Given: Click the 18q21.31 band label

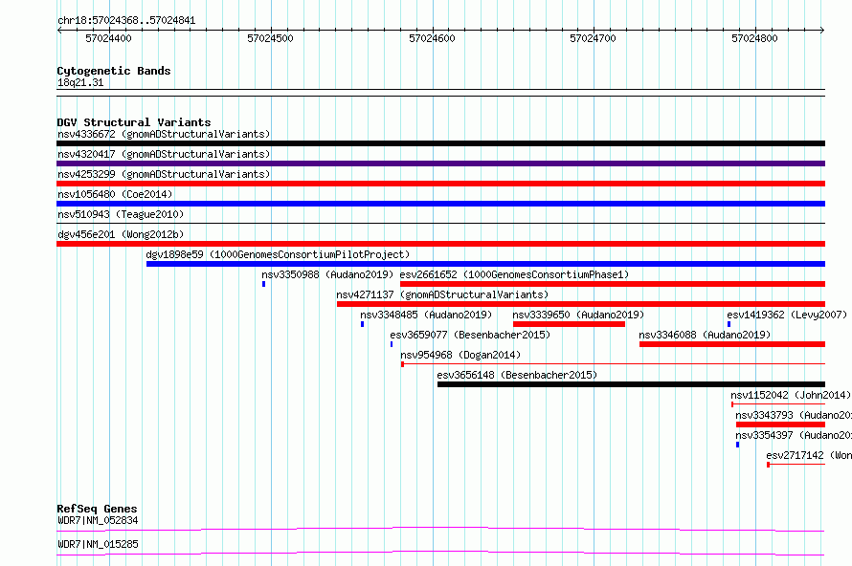Looking at the screenshot, I should click(80, 82).
